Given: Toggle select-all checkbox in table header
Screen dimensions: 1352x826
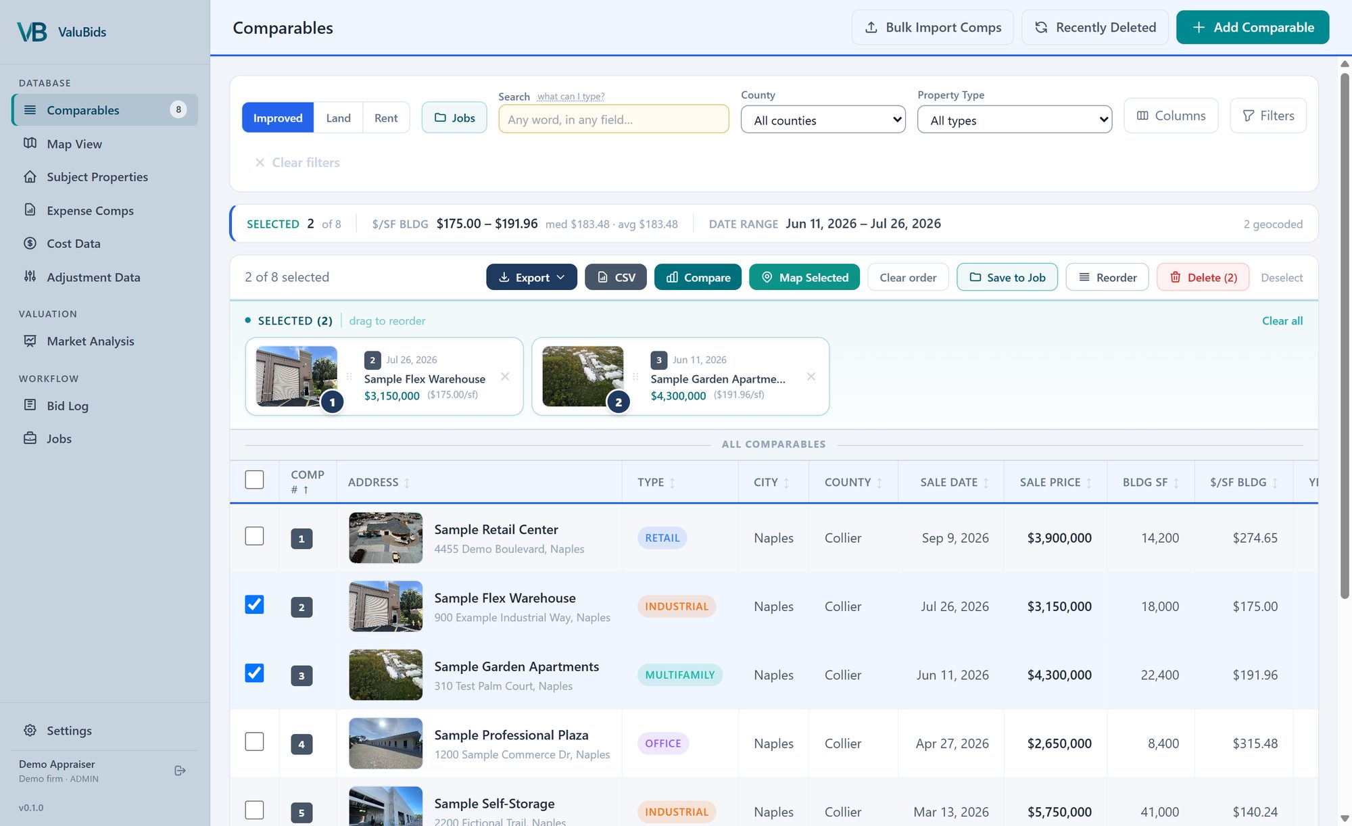Looking at the screenshot, I should (254, 479).
